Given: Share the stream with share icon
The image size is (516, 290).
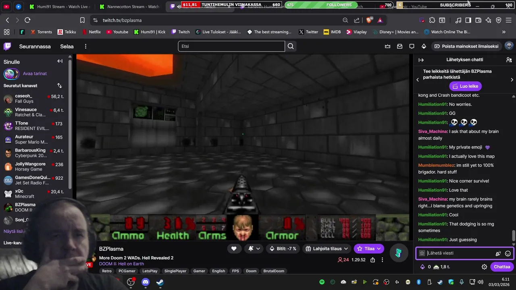Looking at the screenshot, I should (373, 260).
